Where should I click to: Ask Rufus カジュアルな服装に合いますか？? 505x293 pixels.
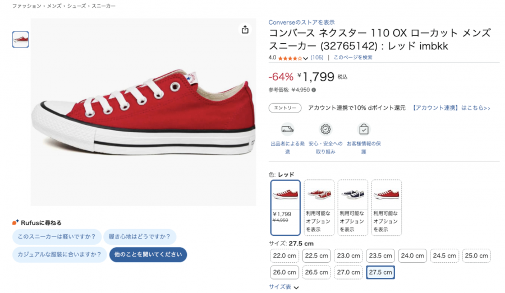tap(59, 254)
